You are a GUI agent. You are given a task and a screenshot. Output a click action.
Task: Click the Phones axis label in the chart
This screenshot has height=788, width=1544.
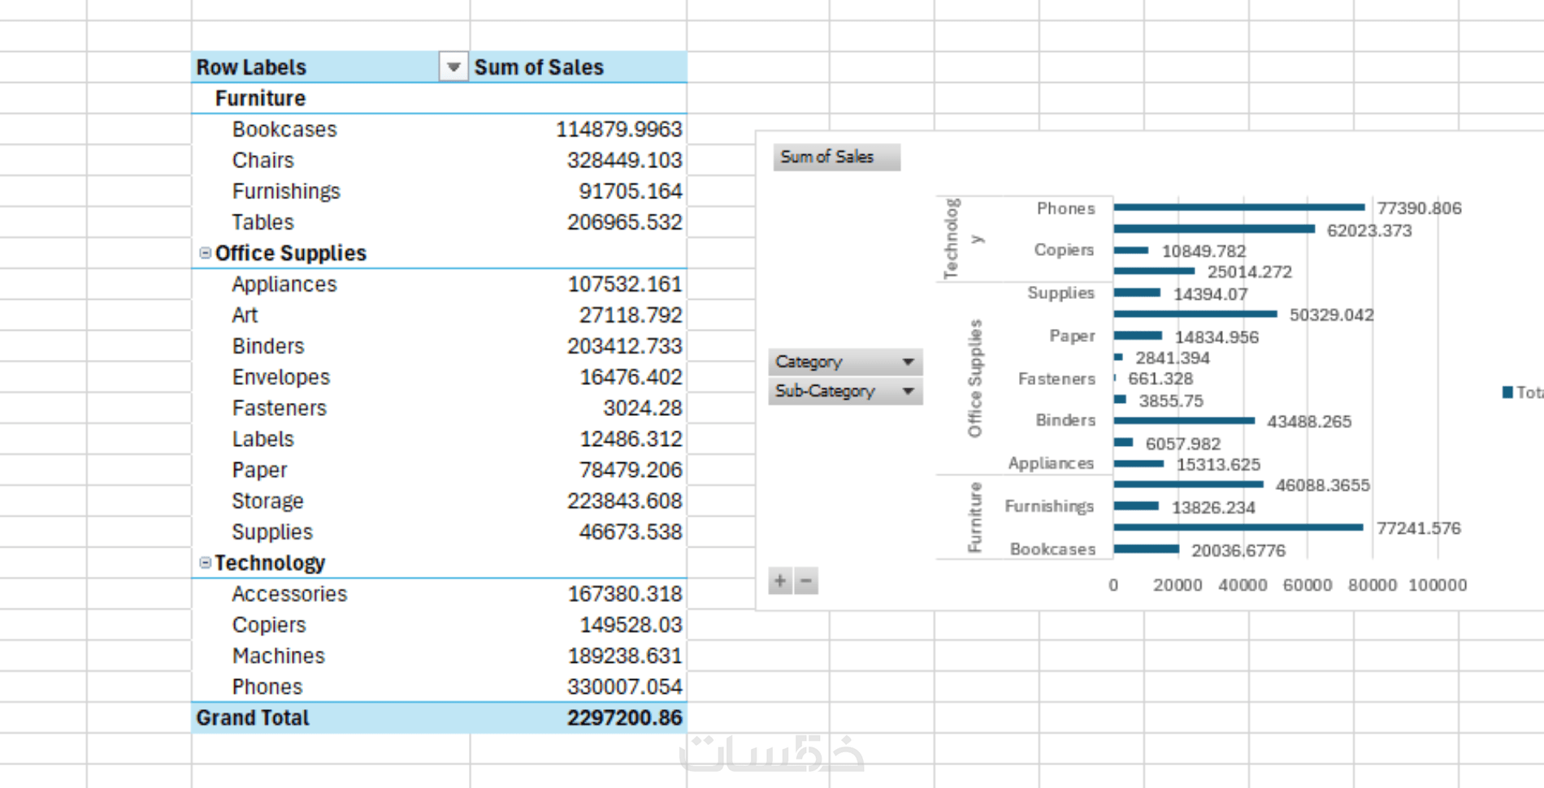(x=1066, y=209)
